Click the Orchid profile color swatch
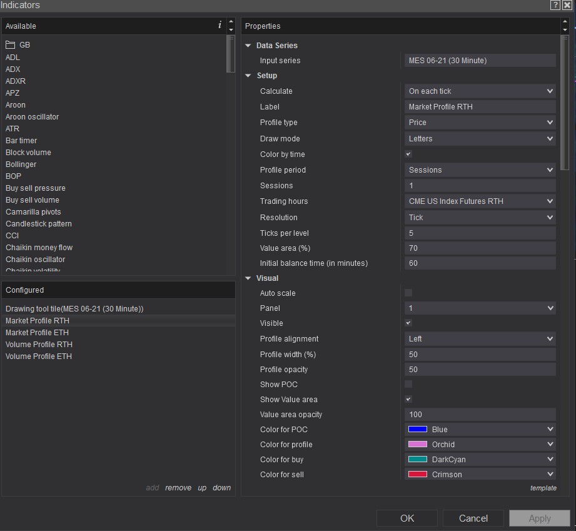This screenshot has width=576, height=531. click(417, 444)
